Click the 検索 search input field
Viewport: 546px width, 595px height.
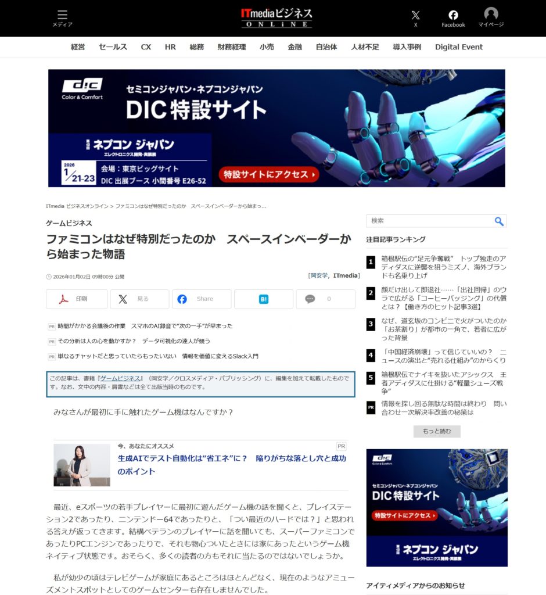click(x=430, y=221)
